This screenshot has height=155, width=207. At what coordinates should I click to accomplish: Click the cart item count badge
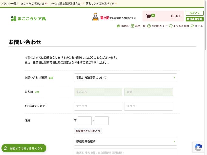click(x=153, y=15)
